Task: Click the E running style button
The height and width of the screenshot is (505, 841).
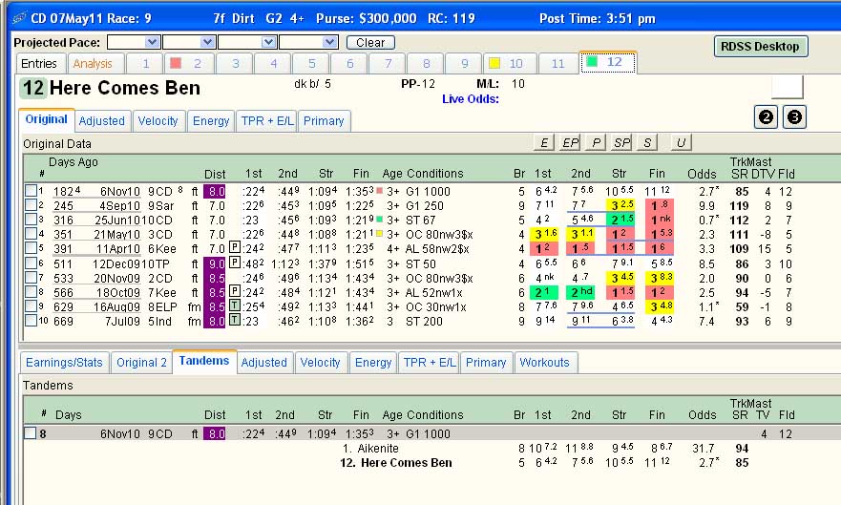Action: click(x=543, y=142)
